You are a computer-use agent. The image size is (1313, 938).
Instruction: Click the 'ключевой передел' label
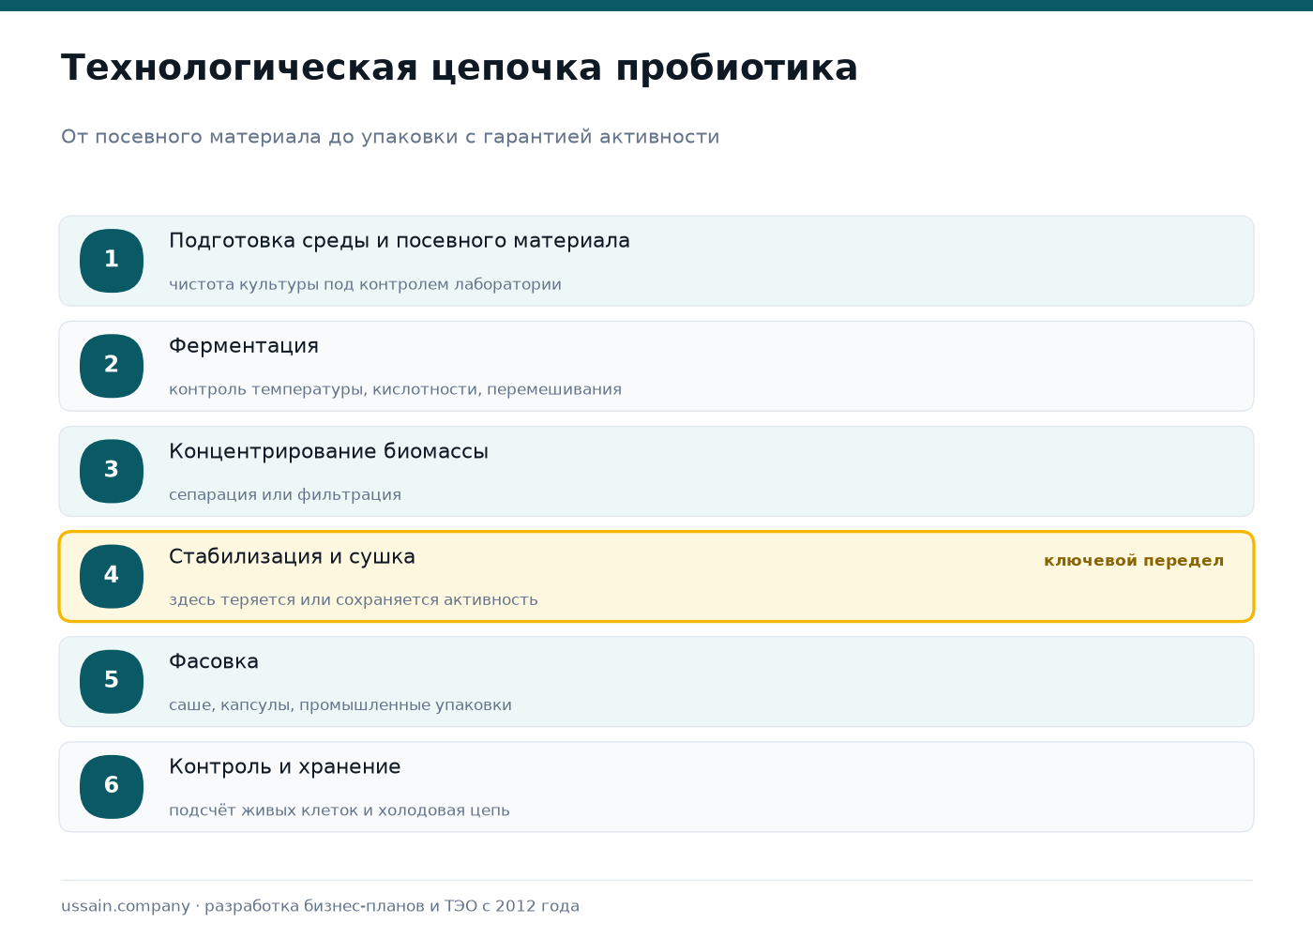tap(1134, 561)
